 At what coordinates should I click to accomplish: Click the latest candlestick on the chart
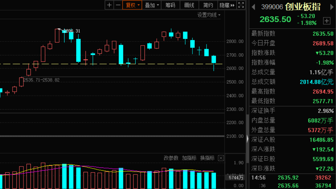pos(214,63)
